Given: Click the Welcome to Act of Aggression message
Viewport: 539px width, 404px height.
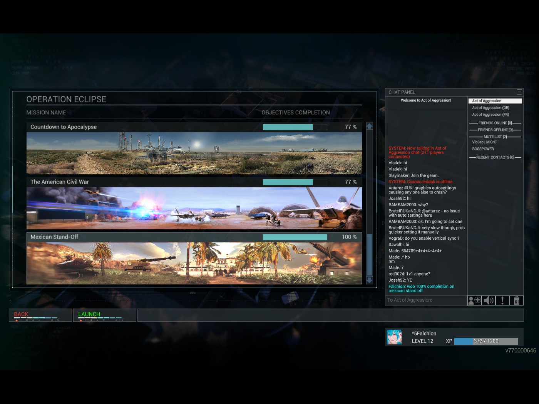Looking at the screenshot, I should tap(426, 100).
